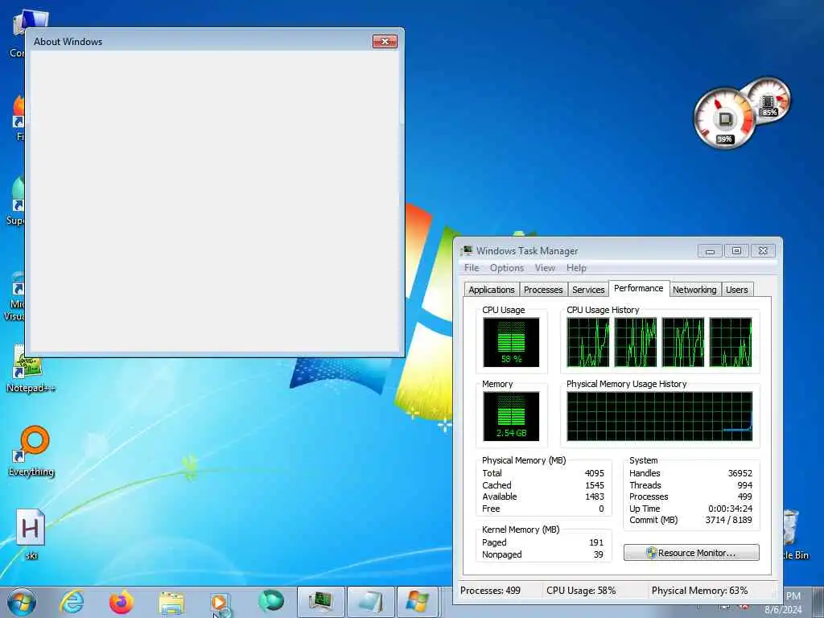The width and height of the screenshot is (824, 618).
Task: Open the View menu in Task Manager
Action: (x=545, y=268)
